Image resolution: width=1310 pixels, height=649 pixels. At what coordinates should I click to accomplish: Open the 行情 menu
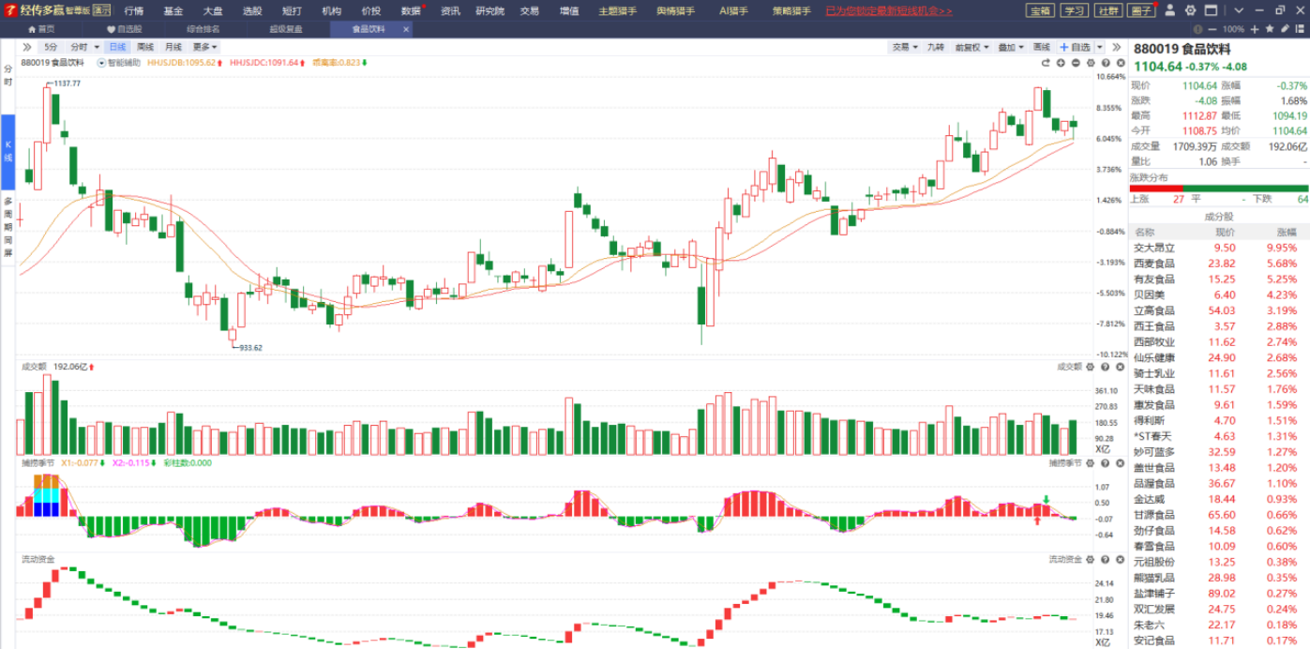click(x=134, y=11)
